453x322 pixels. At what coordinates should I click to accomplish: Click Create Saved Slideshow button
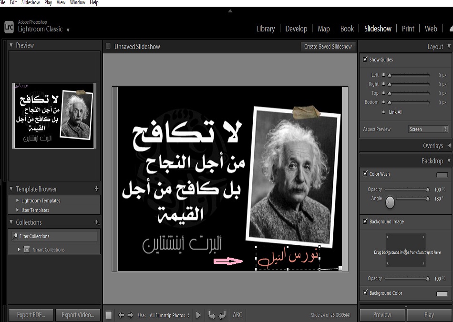pos(328,47)
